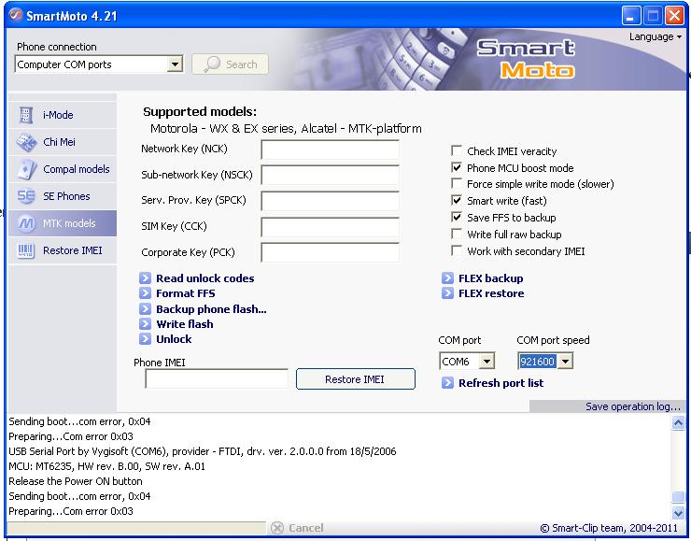
Task: Enable Force simple write mode (slower)
Action: [457, 184]
